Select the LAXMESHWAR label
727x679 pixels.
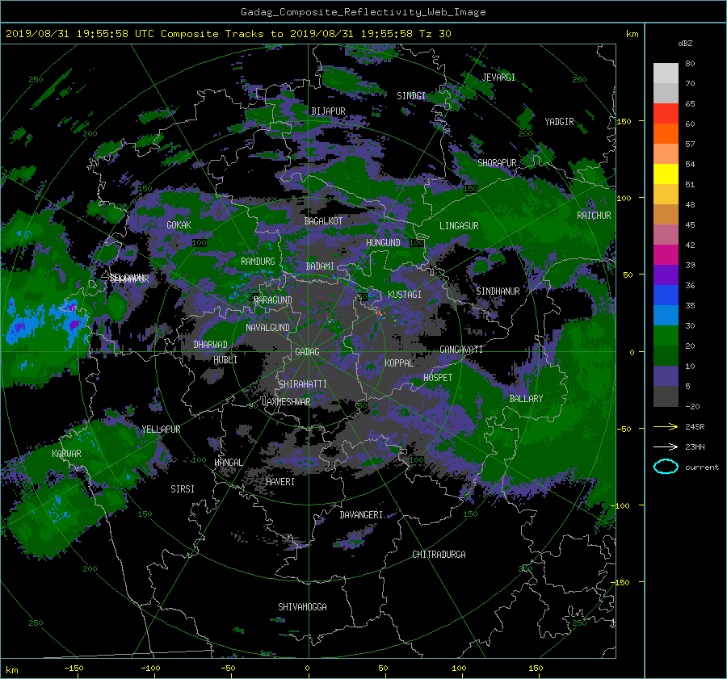click(286, 402)
